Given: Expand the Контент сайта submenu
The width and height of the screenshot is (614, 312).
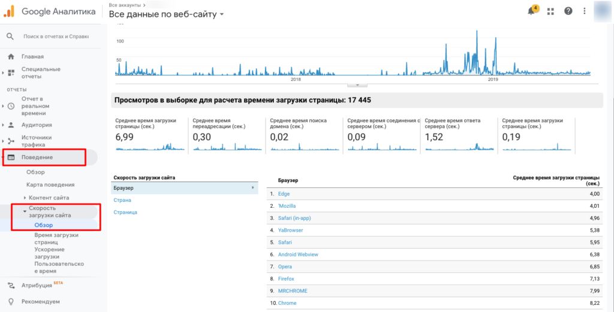Looking at the screenshot, I should (x=25, y=198).
